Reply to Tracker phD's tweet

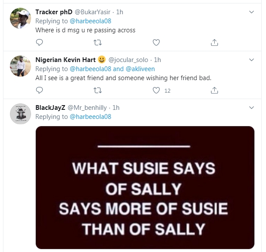[39, 42]
